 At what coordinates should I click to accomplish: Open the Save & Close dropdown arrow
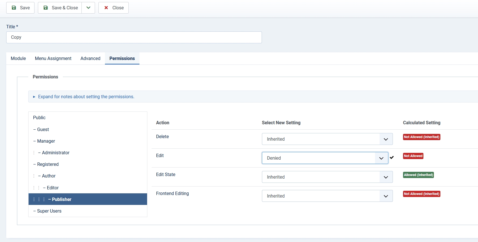pos(88,8)
